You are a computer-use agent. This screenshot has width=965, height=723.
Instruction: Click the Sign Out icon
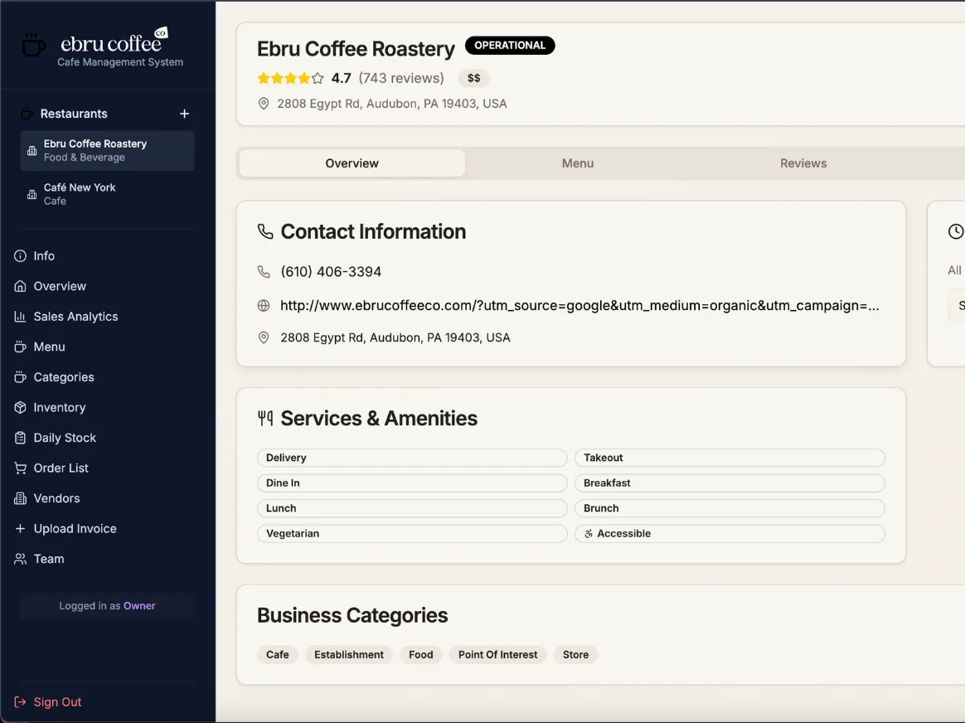[x=20, y=702]
